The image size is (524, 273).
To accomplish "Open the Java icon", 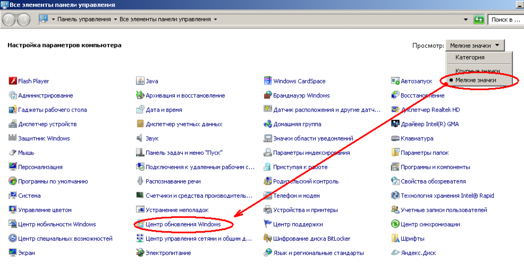I will point(140,81).
